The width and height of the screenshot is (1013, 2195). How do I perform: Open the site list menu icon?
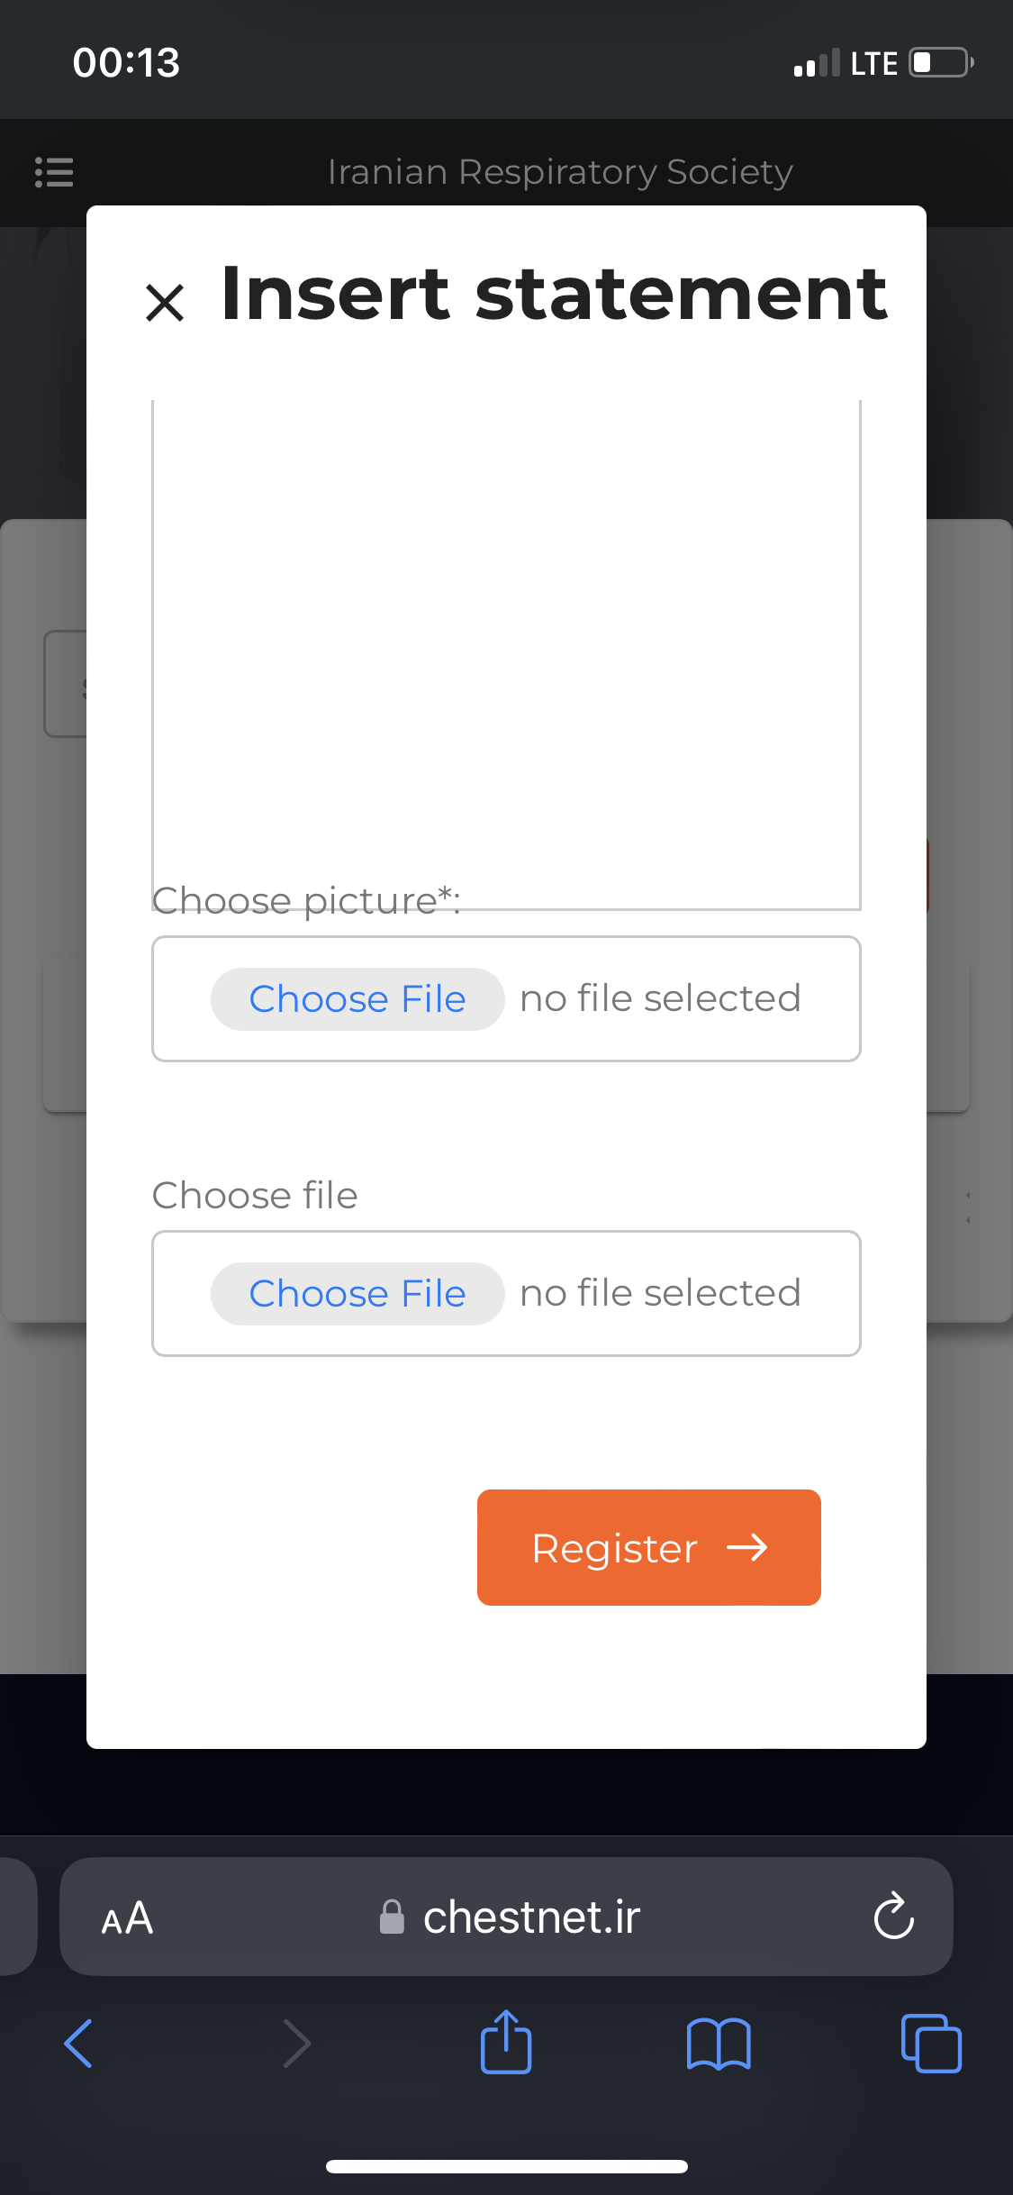point(54,172)
